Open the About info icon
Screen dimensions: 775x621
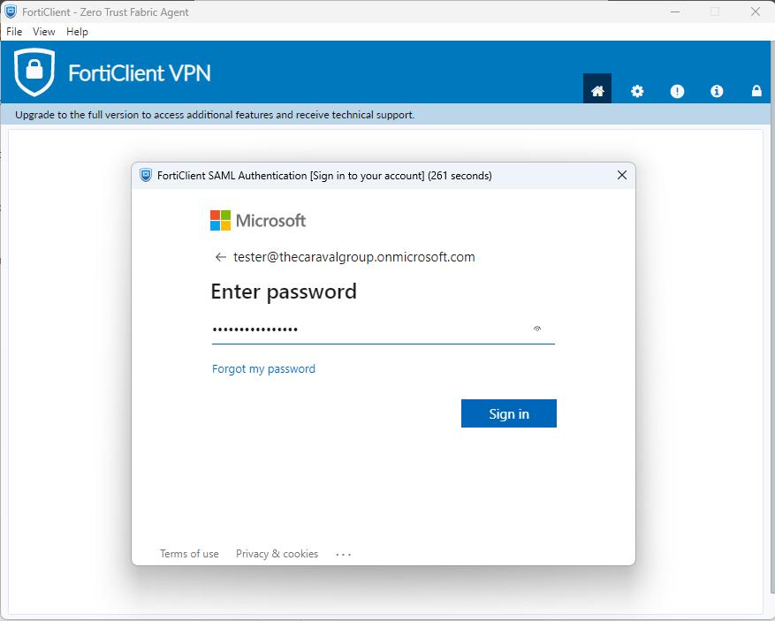point(717,90)
